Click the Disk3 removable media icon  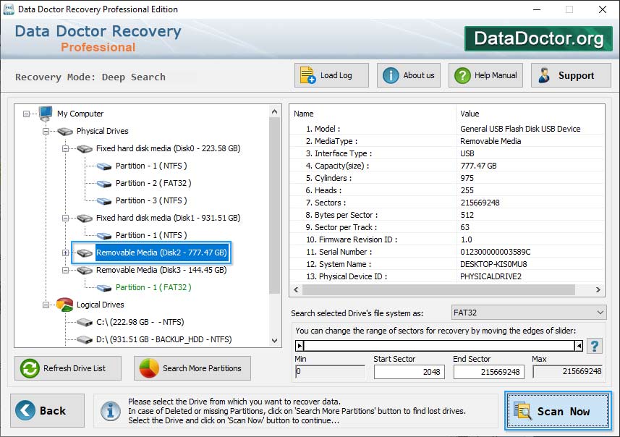[x=85, y=270]
